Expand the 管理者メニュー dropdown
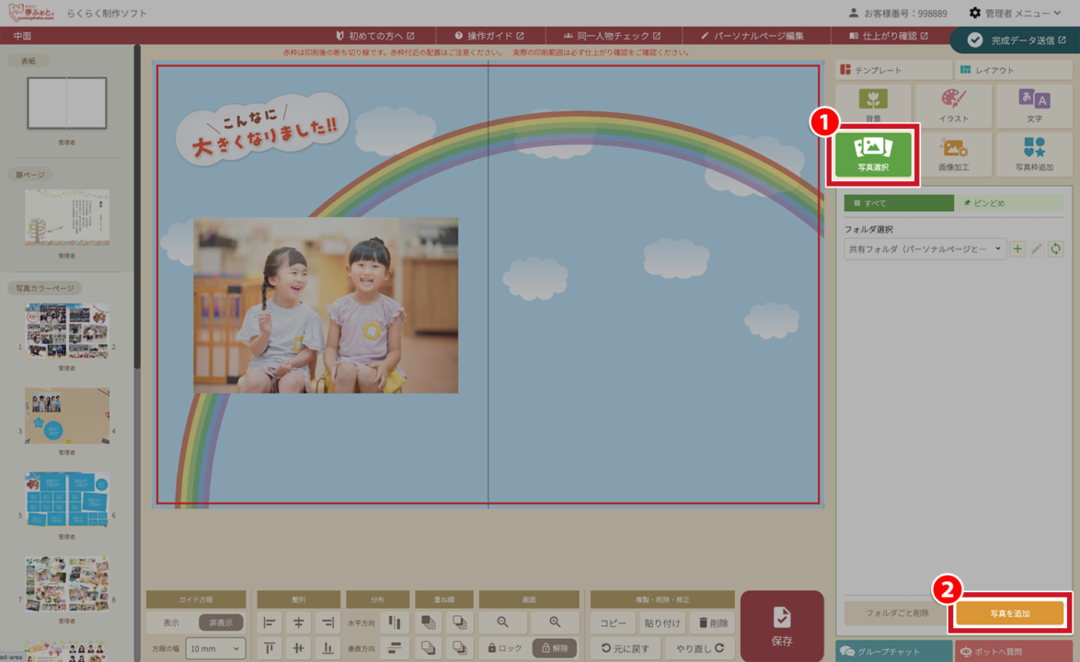The image size is (1080, 662). [1015, 13]
